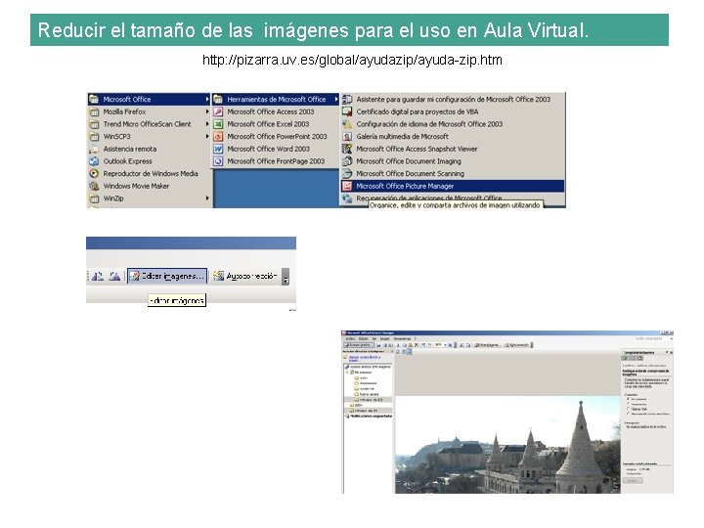Expand Herramientas de Microsoft Office submenu
Screen dimensions: 704x528
pyautogui.click(x=275, y=99)
